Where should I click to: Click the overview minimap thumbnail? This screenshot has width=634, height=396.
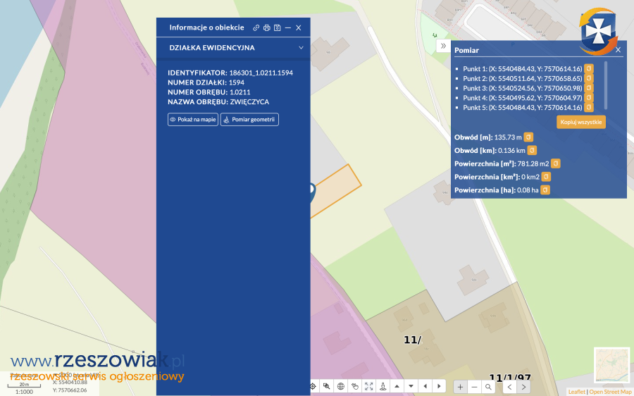(611, 365)
